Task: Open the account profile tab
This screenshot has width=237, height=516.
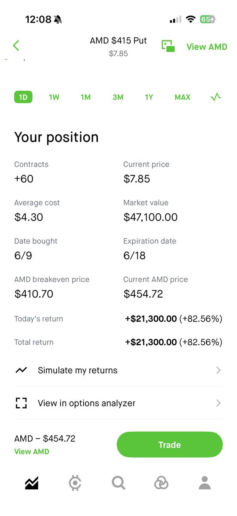Action: pos(205,483)
